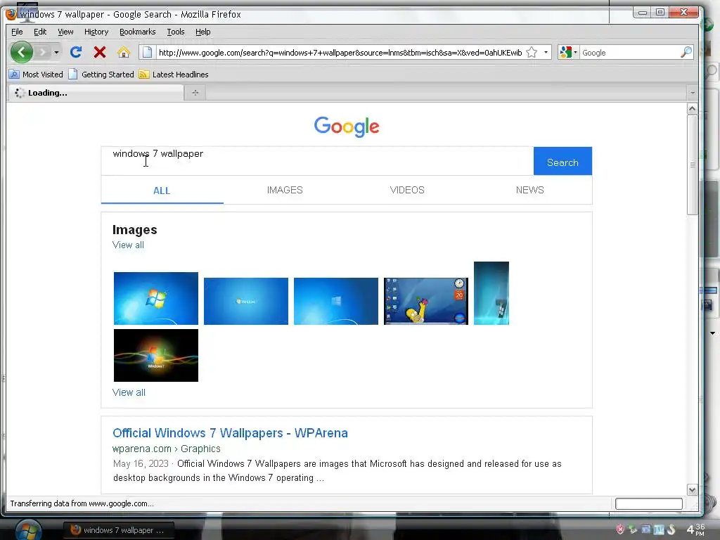This screenshot has width=720, height=540.
Task: Open the View menu
Action: click(65, 32)
